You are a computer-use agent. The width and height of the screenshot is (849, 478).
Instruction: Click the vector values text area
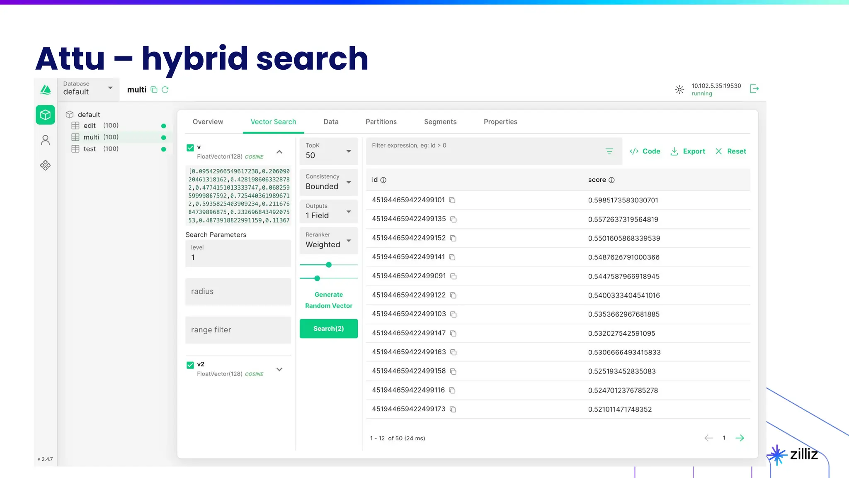(x=239, y=196)
